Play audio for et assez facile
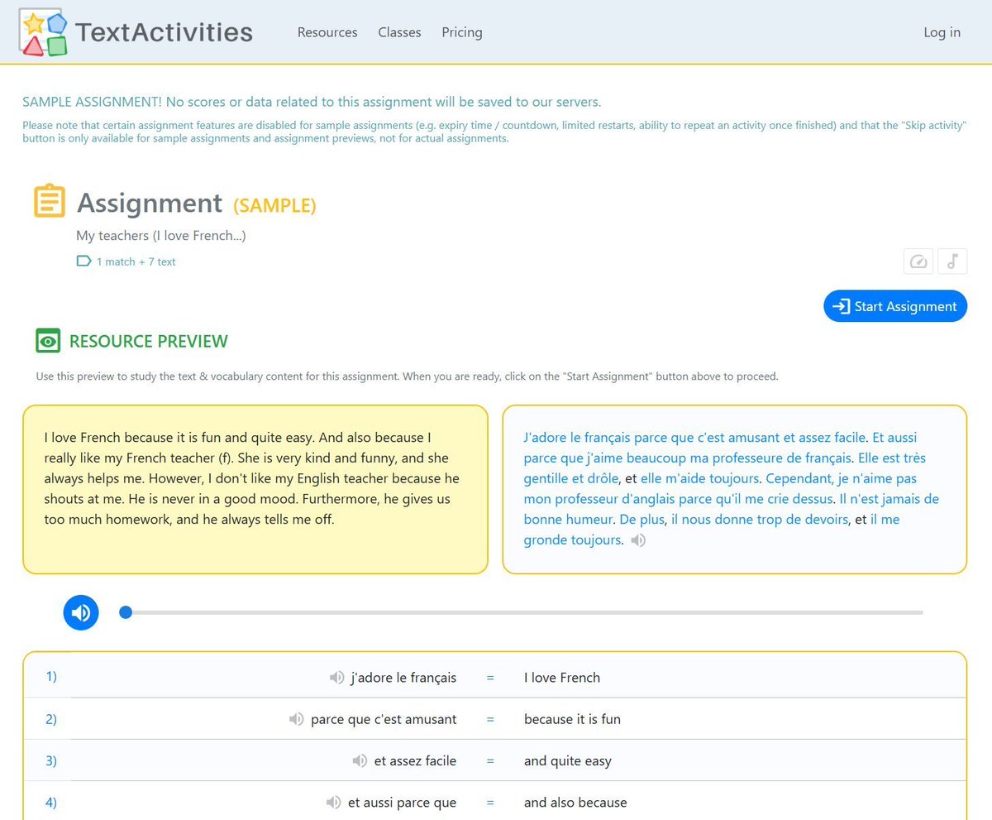The width and height of the screenshot is (992, 820). (x=360, y=761)
